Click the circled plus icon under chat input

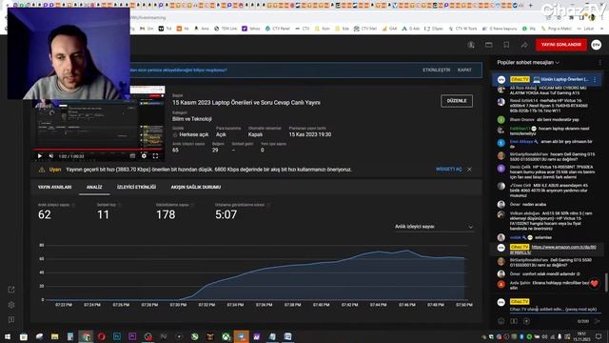tap(526, 321)
